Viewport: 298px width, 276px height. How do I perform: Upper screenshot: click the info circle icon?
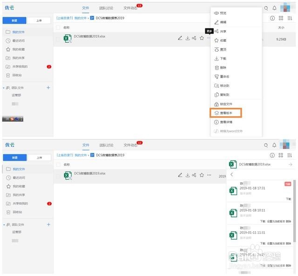coord(272,18)
